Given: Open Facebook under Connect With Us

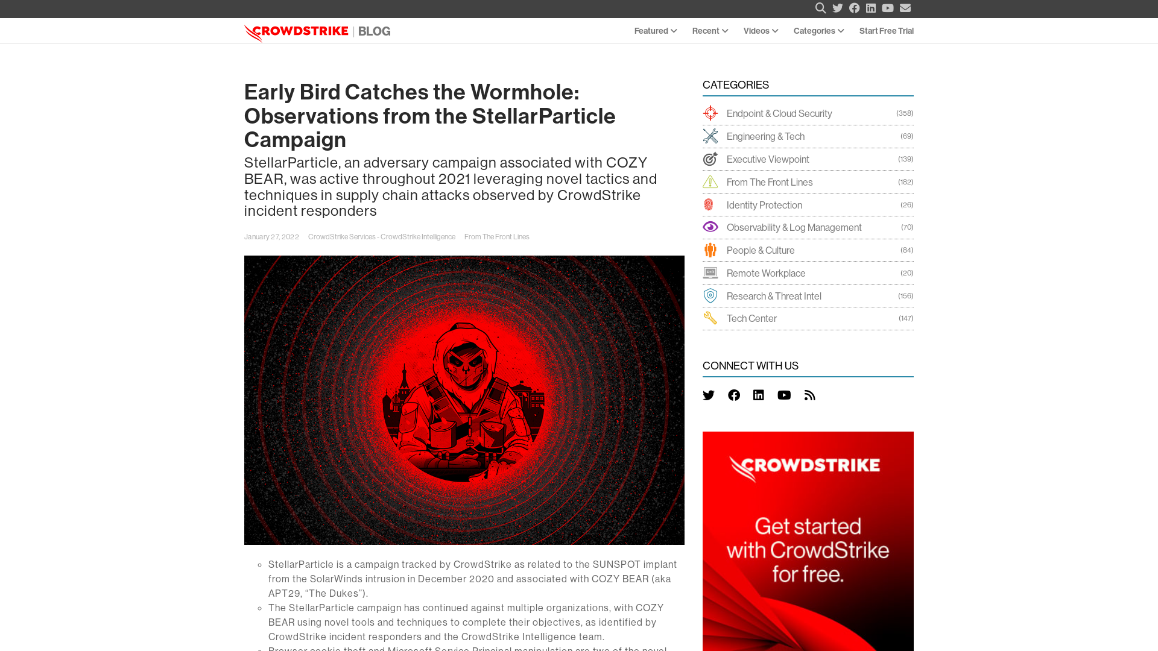Looking at the screenshot, I should point(734,395).
